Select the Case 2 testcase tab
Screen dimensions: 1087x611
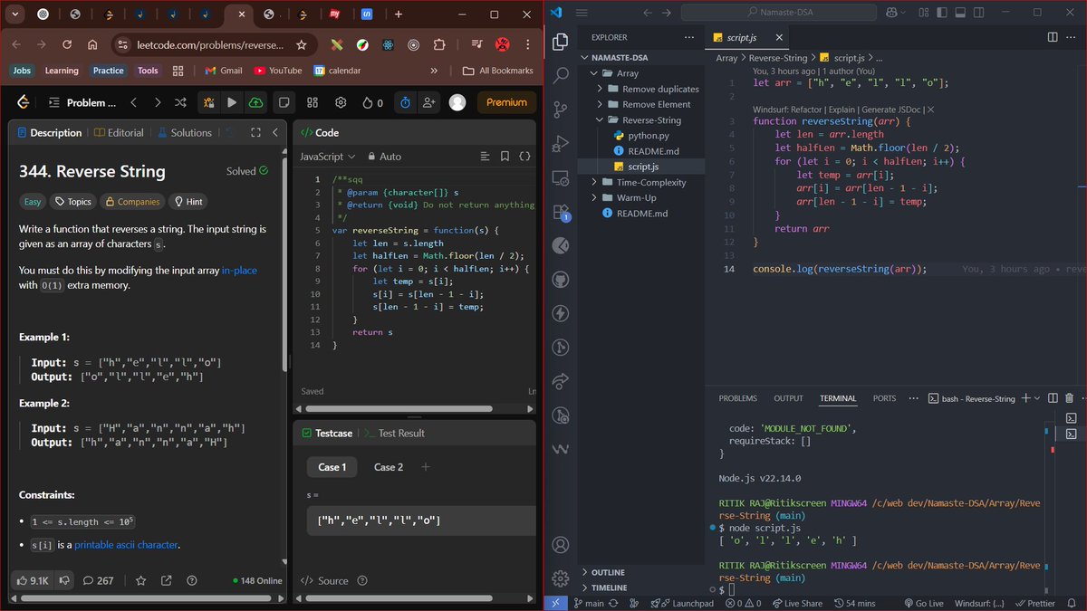click(389, 467)
